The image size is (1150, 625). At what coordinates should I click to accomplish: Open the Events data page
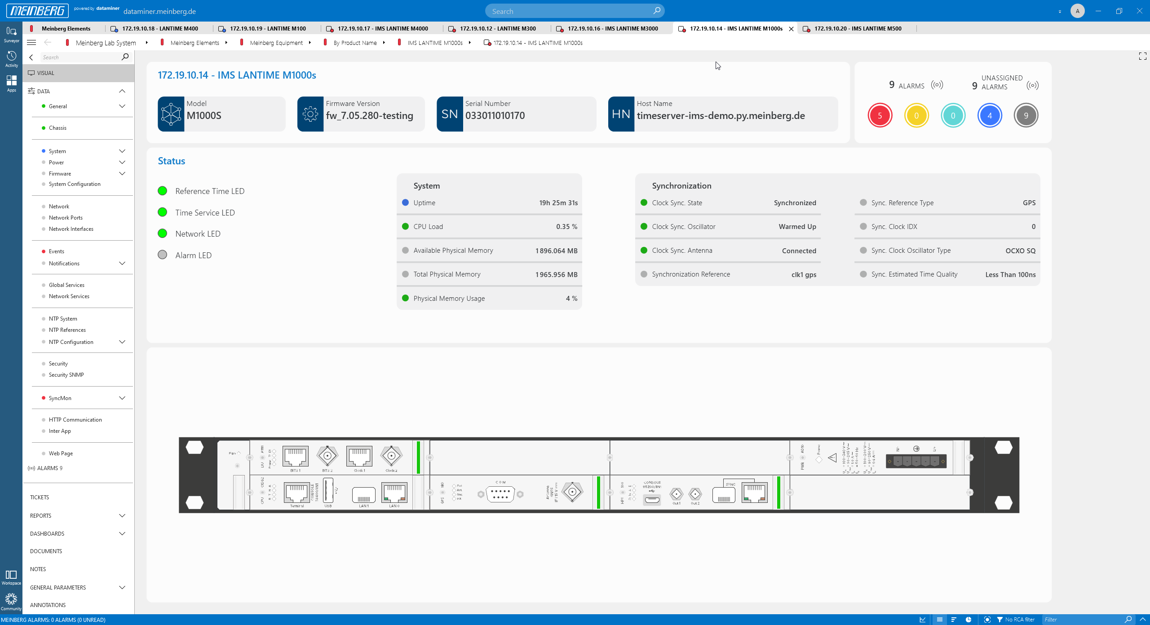coord(56,251)
